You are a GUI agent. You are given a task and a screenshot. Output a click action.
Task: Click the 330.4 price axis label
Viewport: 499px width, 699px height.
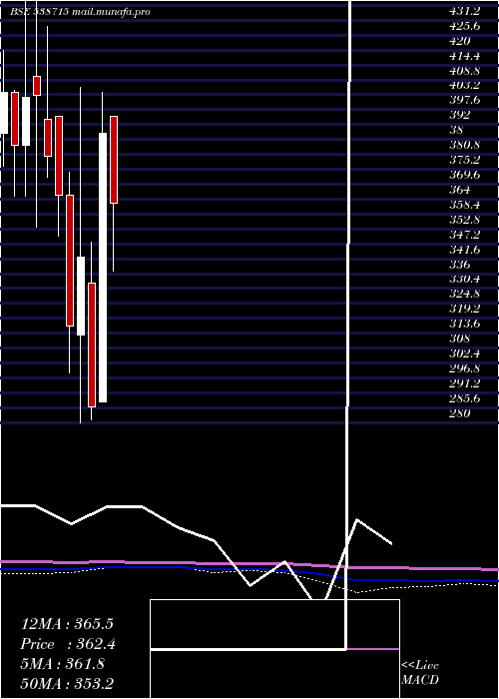pyautogui.click(x=464, y=280)
